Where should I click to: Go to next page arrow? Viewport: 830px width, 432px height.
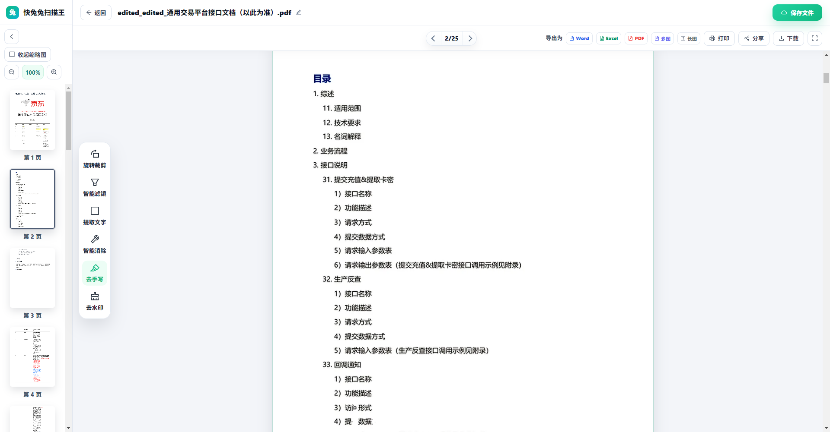470,38
